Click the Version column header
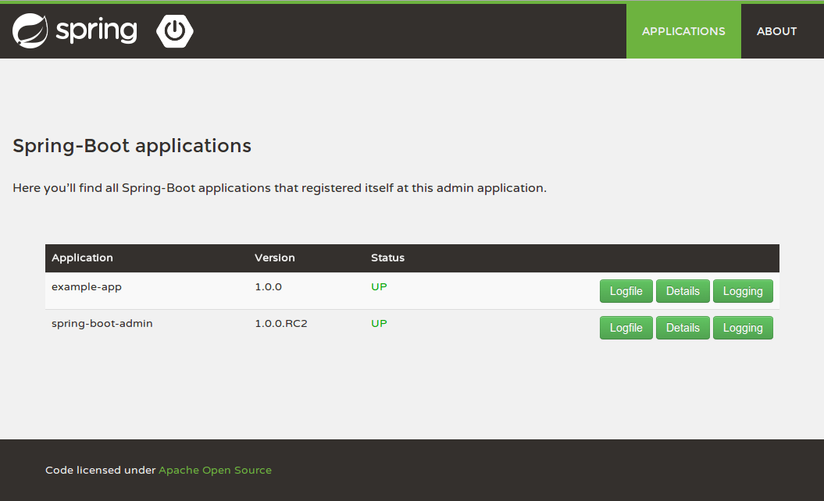824x501 pixels. (275, 258)
